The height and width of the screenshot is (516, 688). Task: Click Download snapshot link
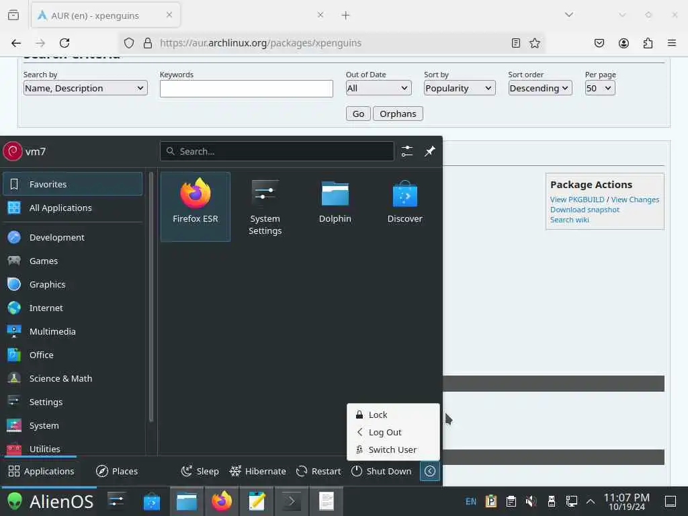coord(585,210)
